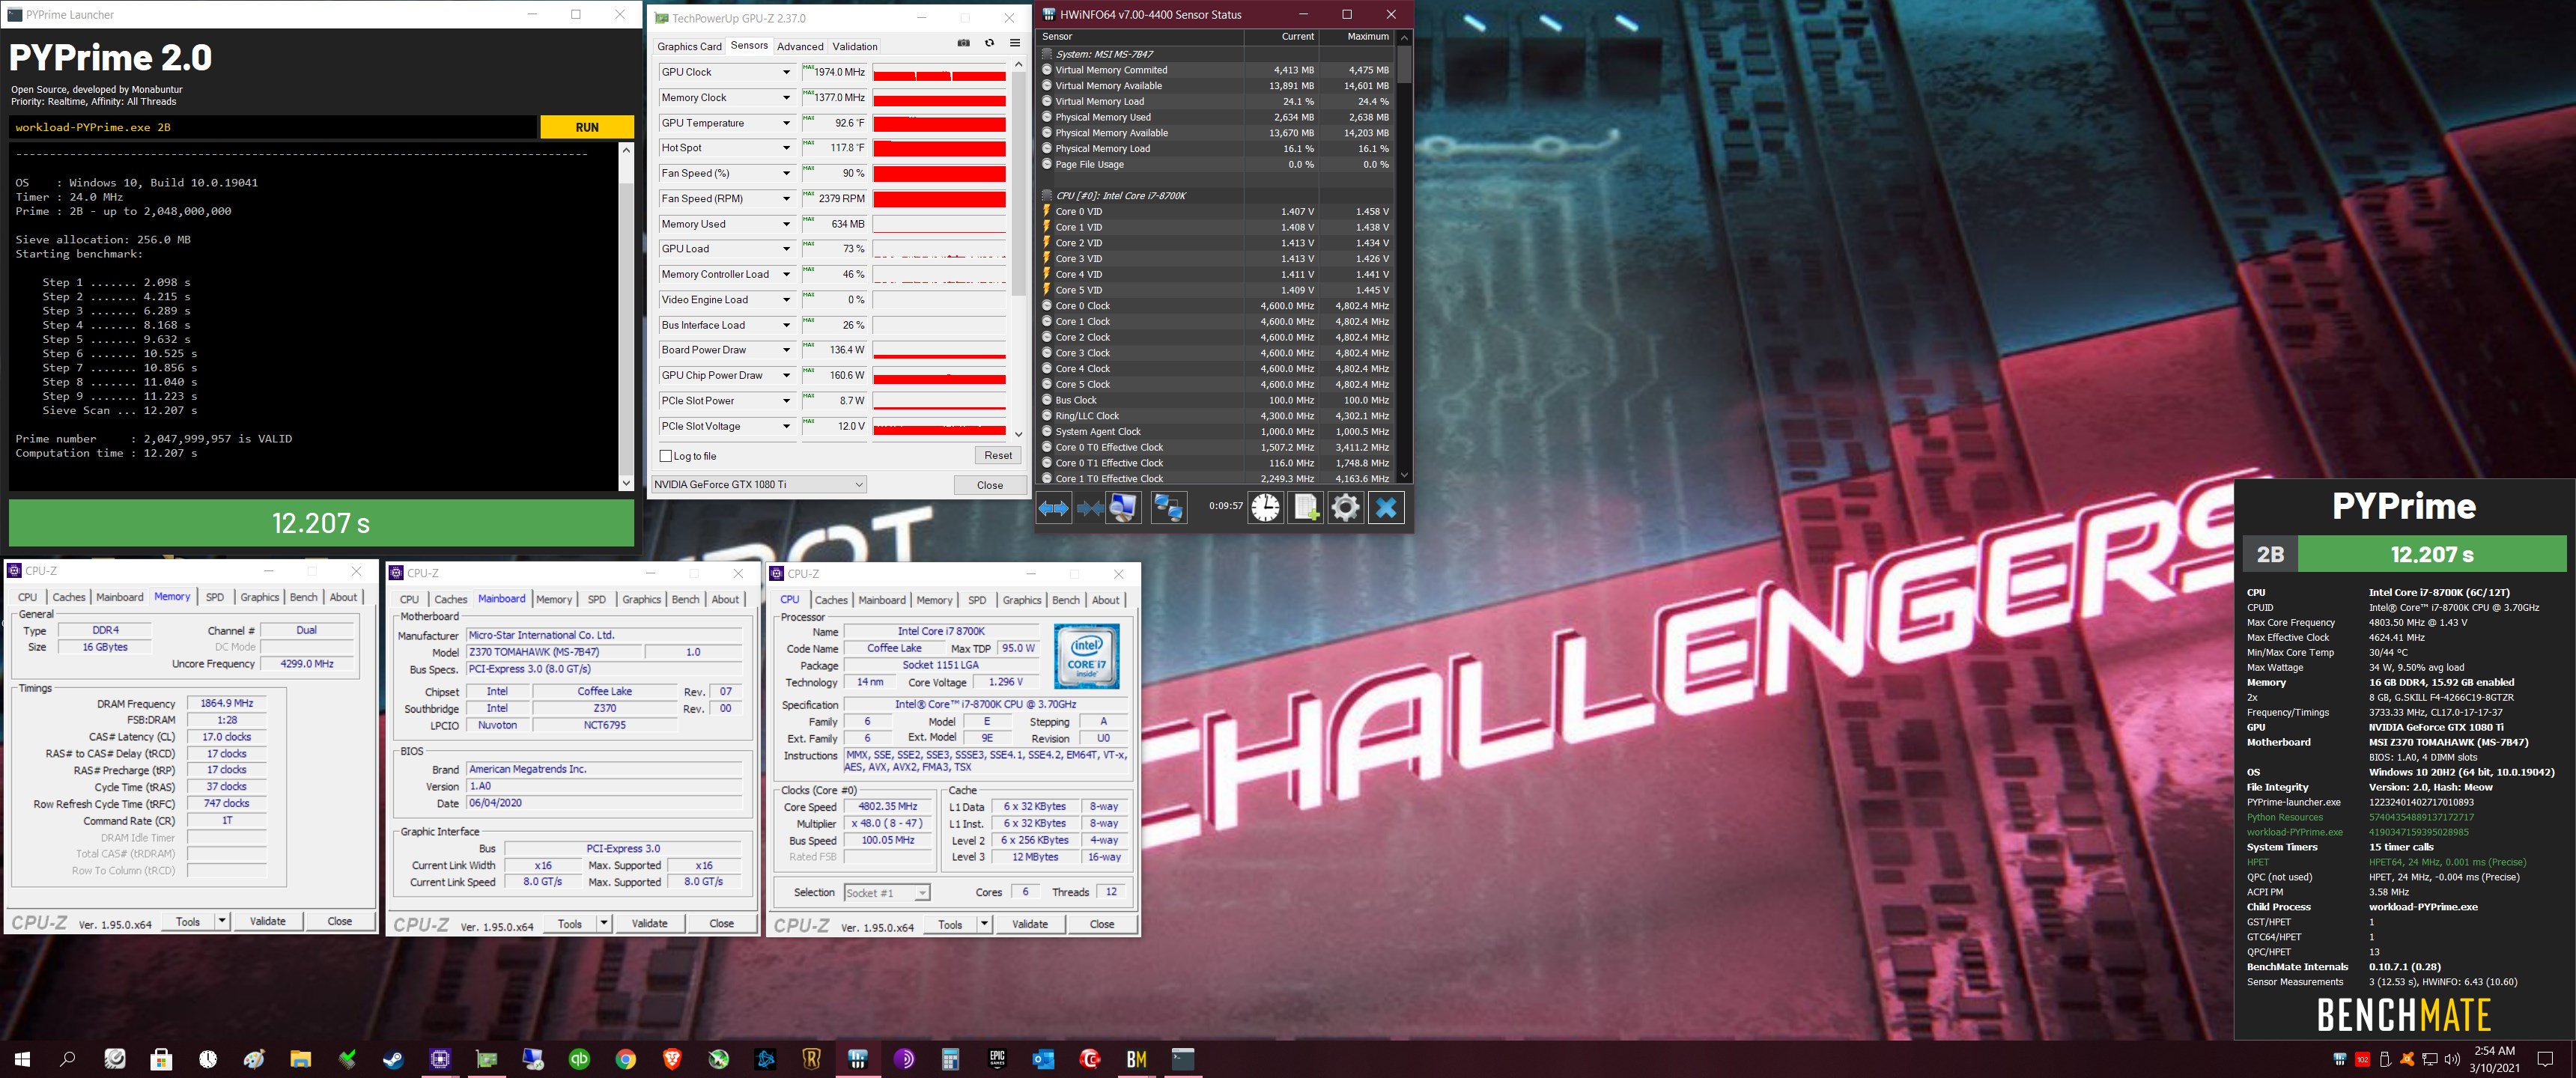
Task: Open Board Power Draw sensor dropdown
Action: (786, 350)
